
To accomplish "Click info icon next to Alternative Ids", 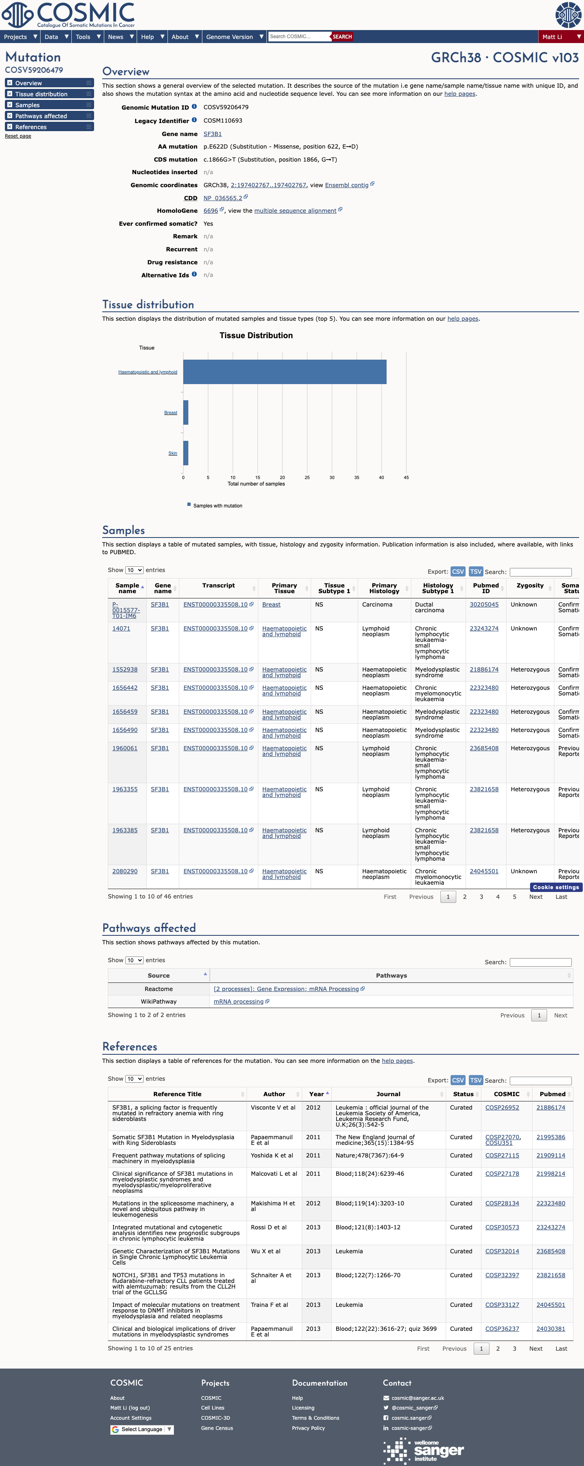I will 195,274.
